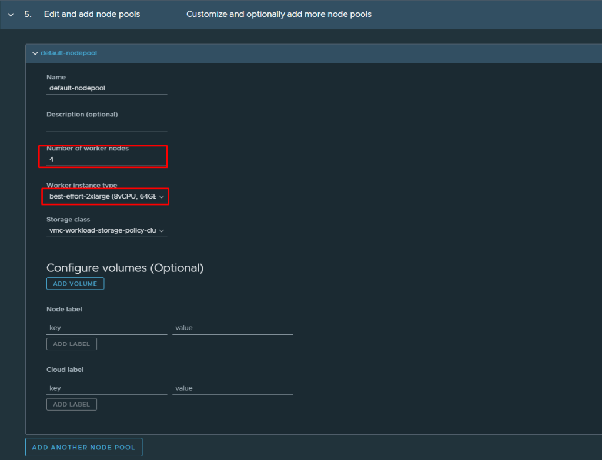
Task: Open the Worker instance type dropdown
Action: (x=102, y=196)
